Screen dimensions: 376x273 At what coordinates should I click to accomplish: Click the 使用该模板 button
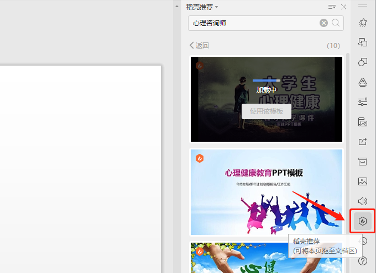tap(267, 111)
